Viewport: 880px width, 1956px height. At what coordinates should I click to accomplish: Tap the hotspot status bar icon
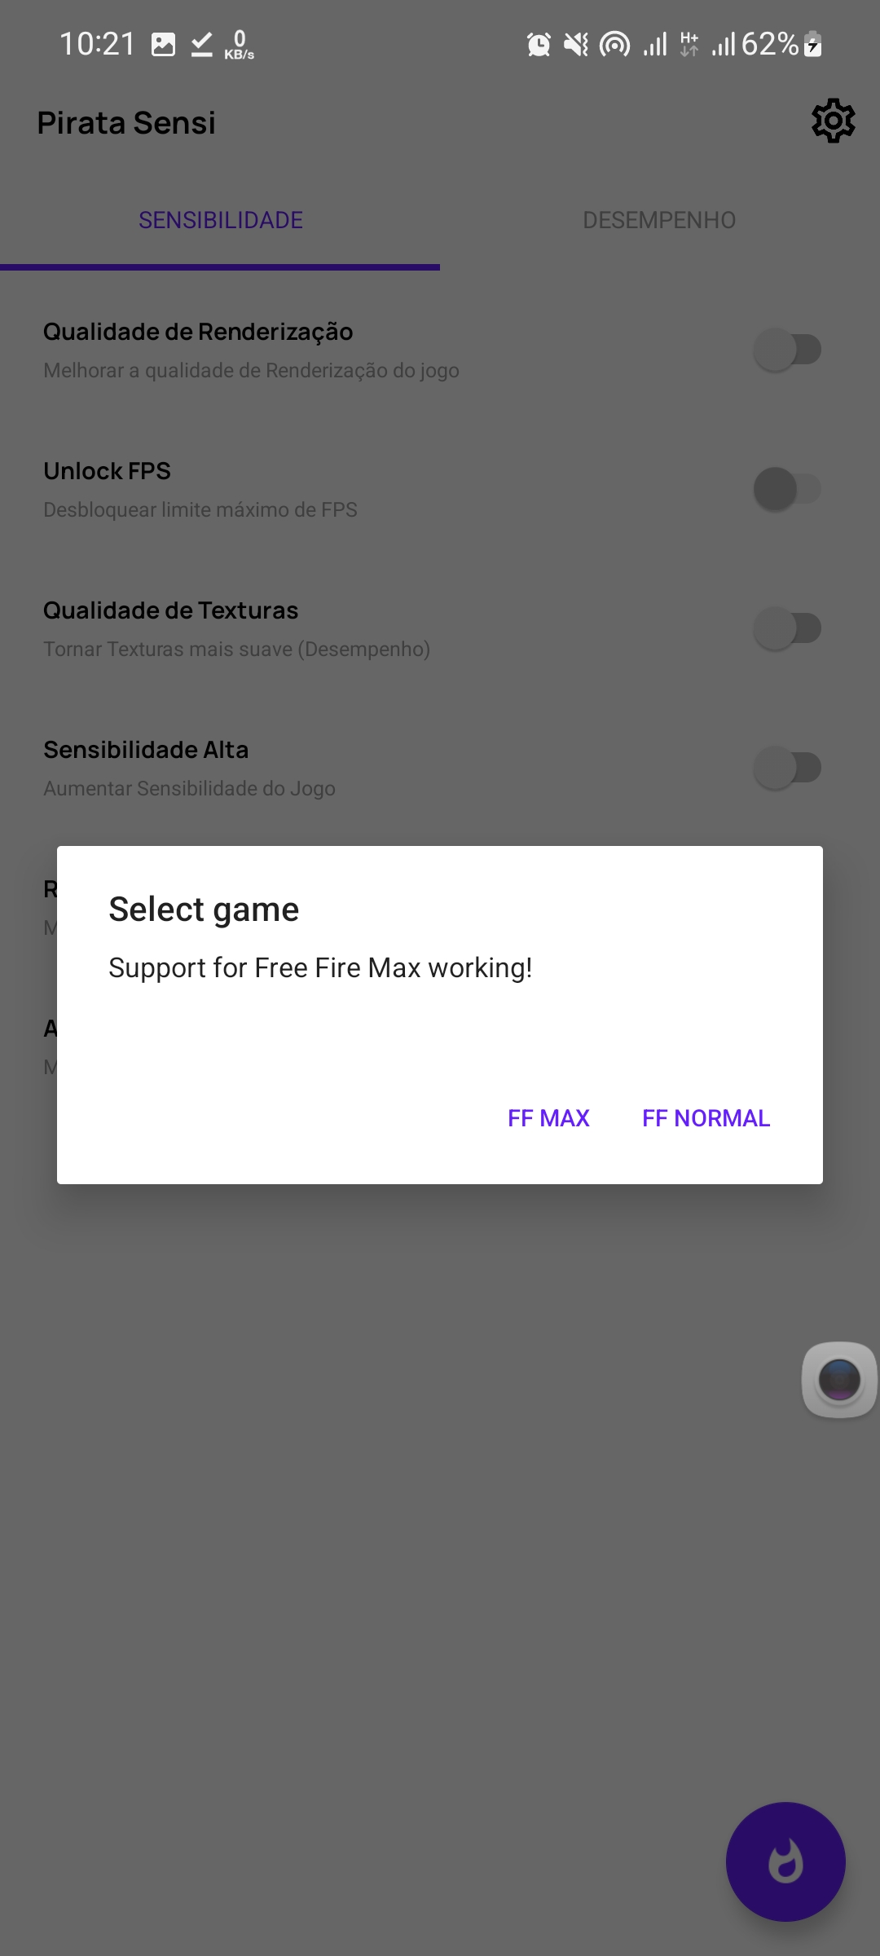click(x=614, y=44)
